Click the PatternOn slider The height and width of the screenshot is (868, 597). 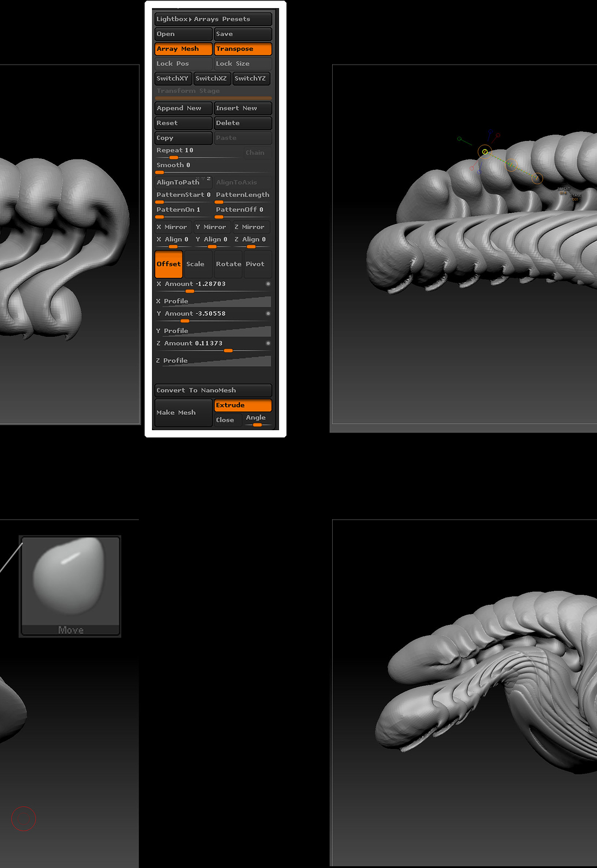pyautogui.click(x=183, y=212)
